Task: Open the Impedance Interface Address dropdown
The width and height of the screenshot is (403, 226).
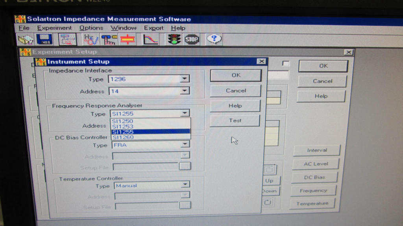Action: coord(185,91)
